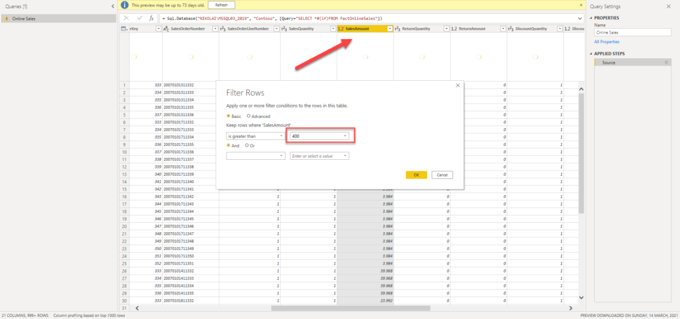The width and height of the screenshot is (680, 319).
Task: Open 'is greater than' operator dropdown
Action: (x=256, y=136)
